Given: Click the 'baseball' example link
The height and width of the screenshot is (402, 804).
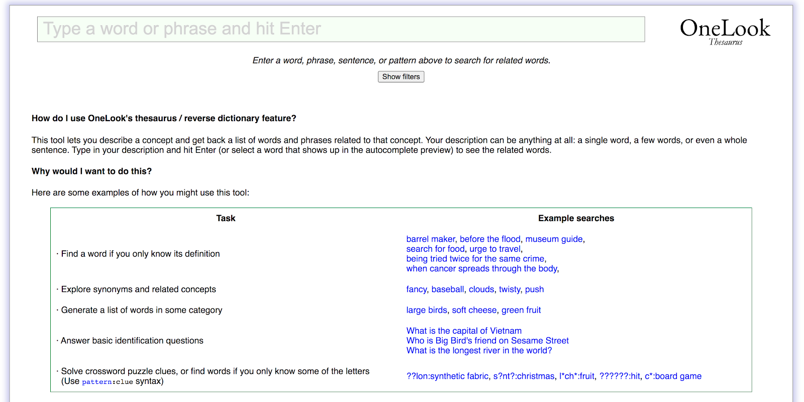Looking at the screenshot, I should point(448,289).
